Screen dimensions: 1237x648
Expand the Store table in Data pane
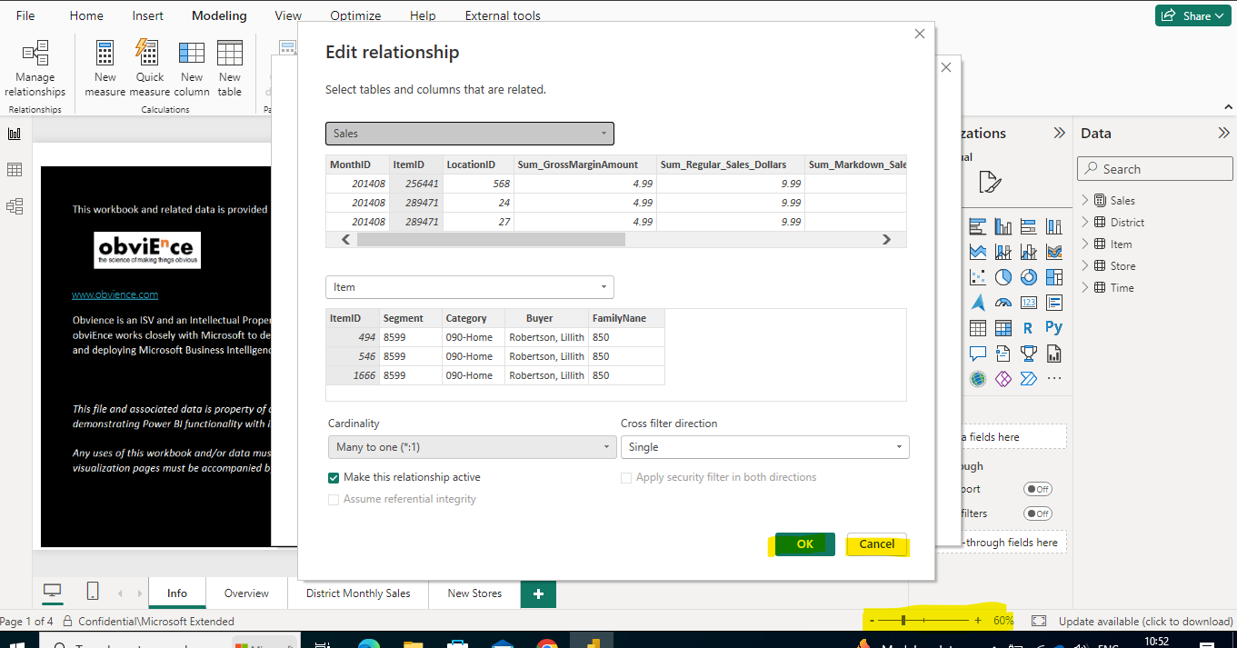[1085, 265]
